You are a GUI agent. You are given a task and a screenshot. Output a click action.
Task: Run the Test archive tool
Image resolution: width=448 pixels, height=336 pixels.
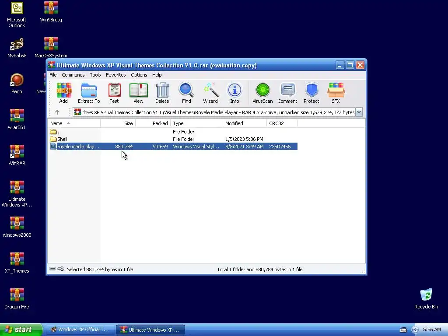(x=114, y=93)
